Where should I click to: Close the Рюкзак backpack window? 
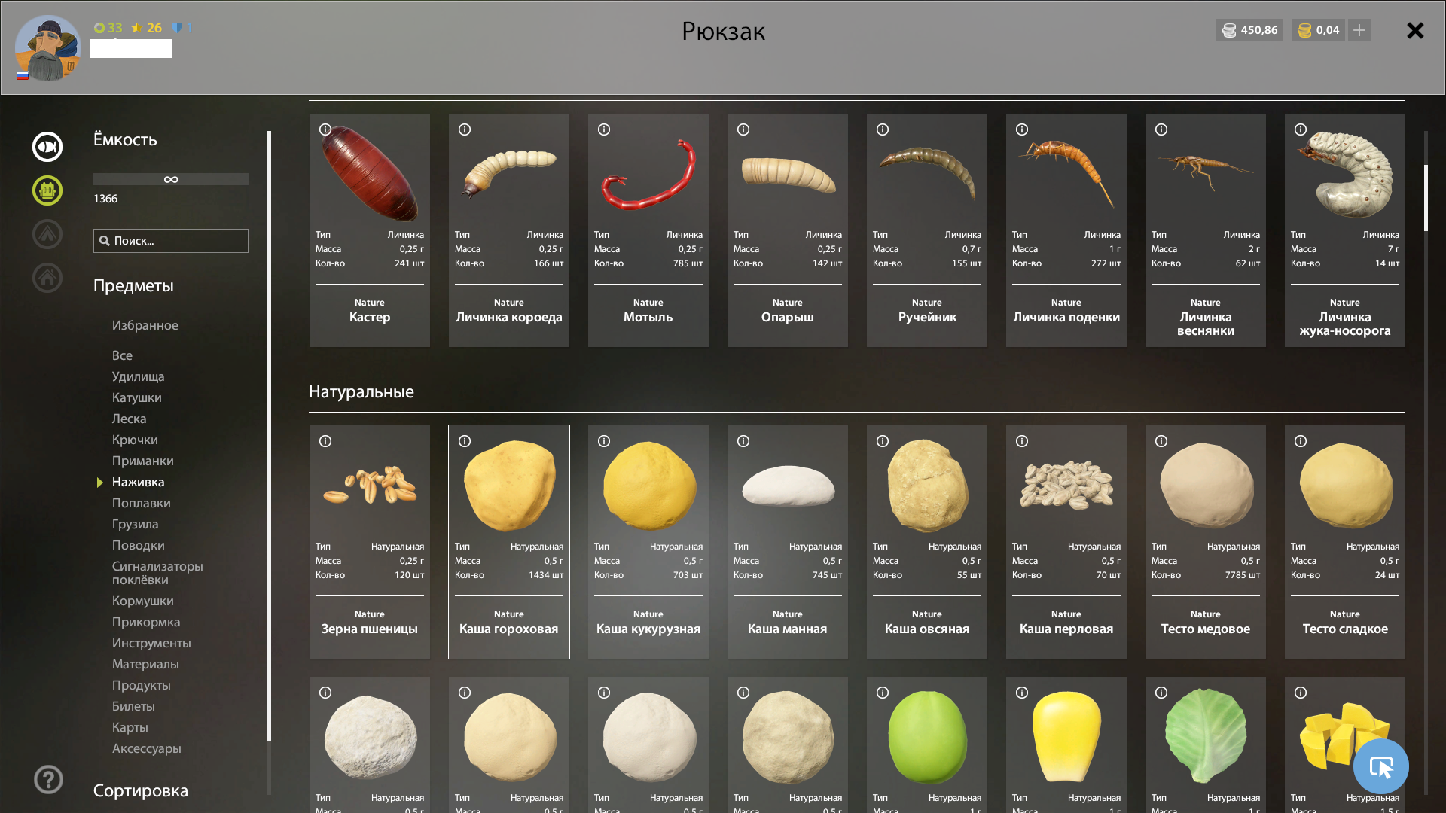[x=1415, y=30]
